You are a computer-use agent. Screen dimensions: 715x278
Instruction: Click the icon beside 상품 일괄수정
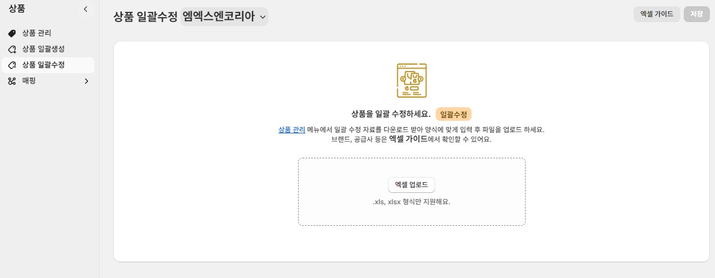click(x=12, y=65)
